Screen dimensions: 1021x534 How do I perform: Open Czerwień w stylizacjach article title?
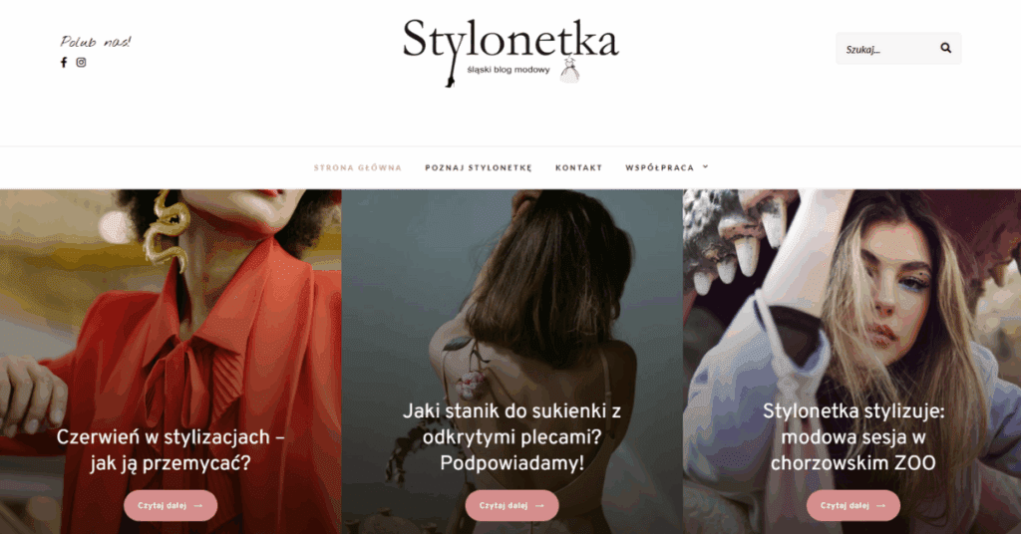(170, 450)
